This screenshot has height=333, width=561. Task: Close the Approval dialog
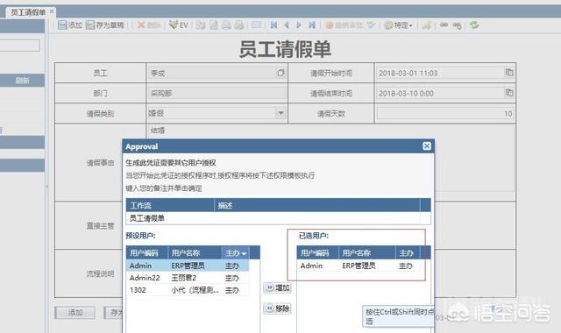click(x=427, y=146)
